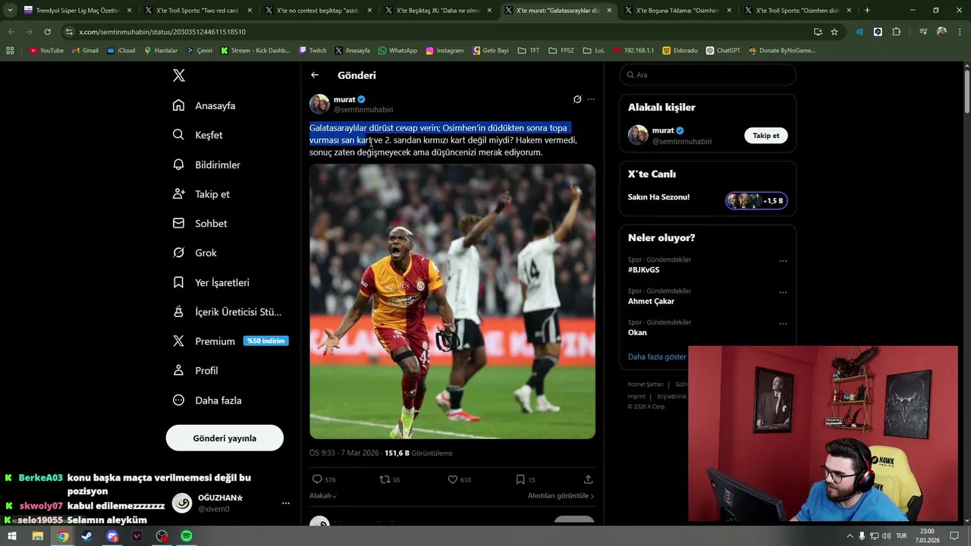
Task: Bookmark this page with star icon
Action: (x=834, y=32)
